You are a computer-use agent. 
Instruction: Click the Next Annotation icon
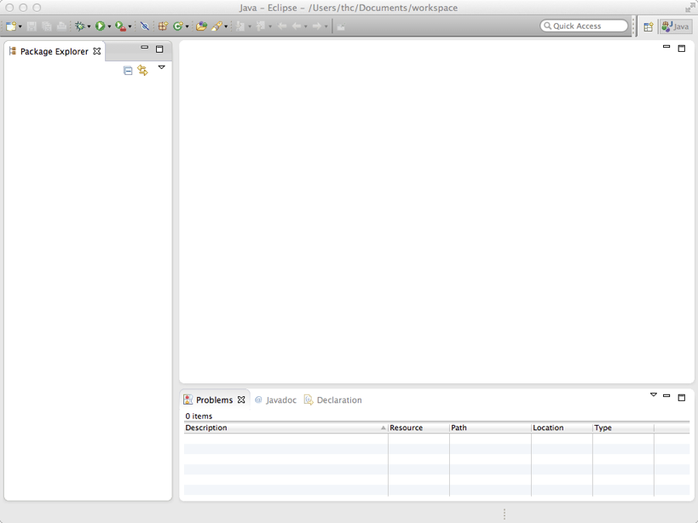click(x=240, y=26)
